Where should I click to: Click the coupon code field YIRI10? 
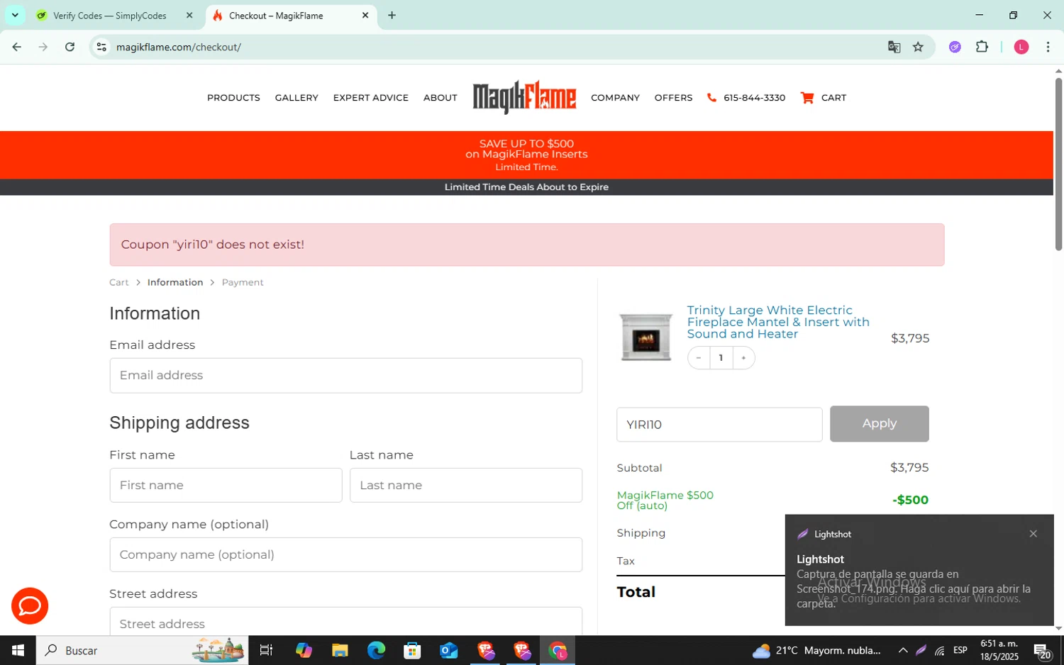coord(719,425)
